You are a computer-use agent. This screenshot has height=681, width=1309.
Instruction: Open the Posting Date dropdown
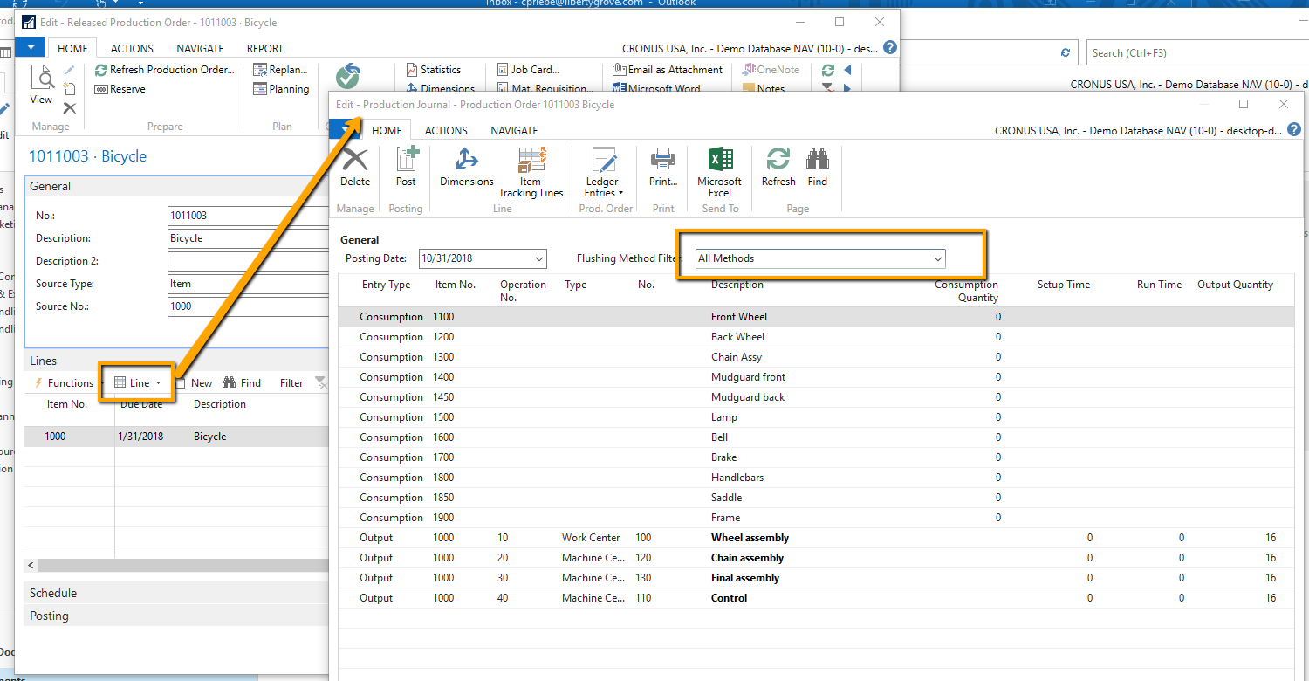pyautogui.click(x=483, y=258)
